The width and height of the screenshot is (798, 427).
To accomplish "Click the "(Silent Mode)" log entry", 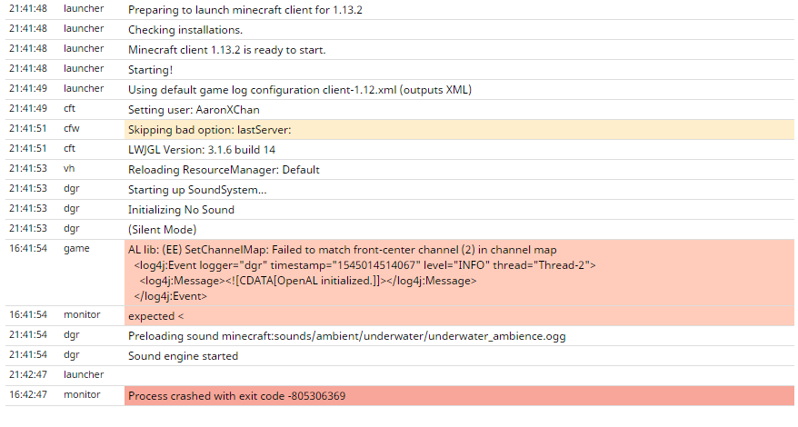I will (x=162, y=230).
